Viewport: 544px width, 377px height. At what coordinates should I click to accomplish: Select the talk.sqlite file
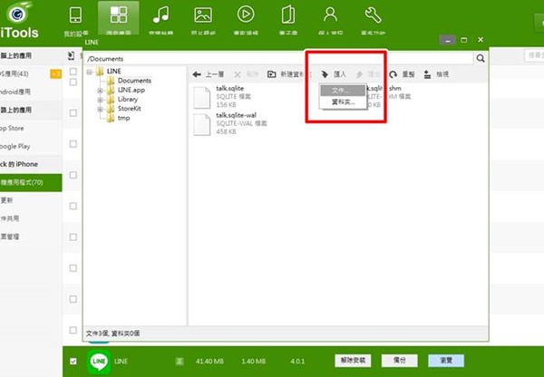point(224,96)
